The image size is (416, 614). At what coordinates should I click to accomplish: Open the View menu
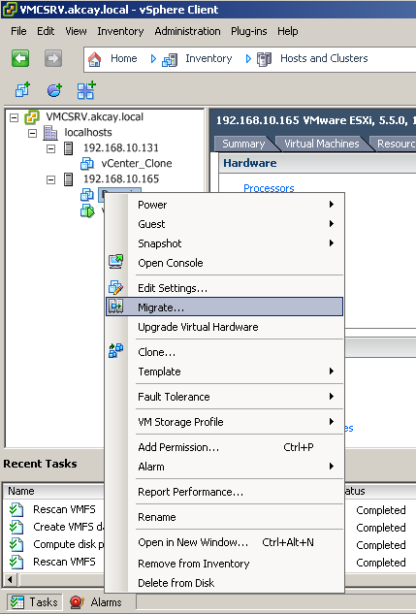76,31
